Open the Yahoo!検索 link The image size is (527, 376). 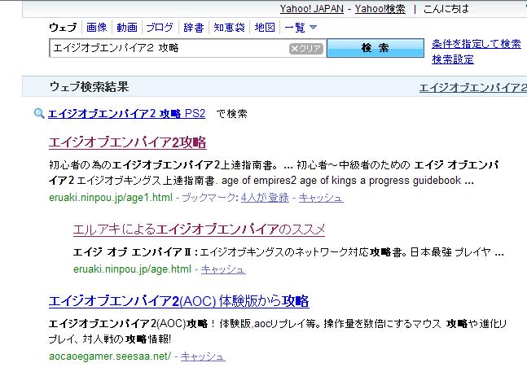pyautogui.click(x=380, y=9)
